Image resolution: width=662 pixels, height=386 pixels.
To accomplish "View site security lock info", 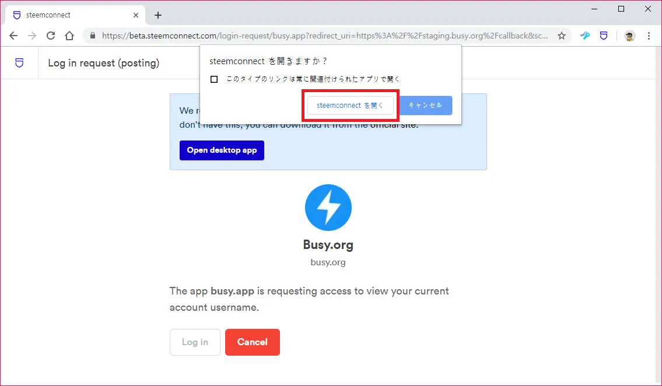I will pyautogui.click(x=93, y=36).
